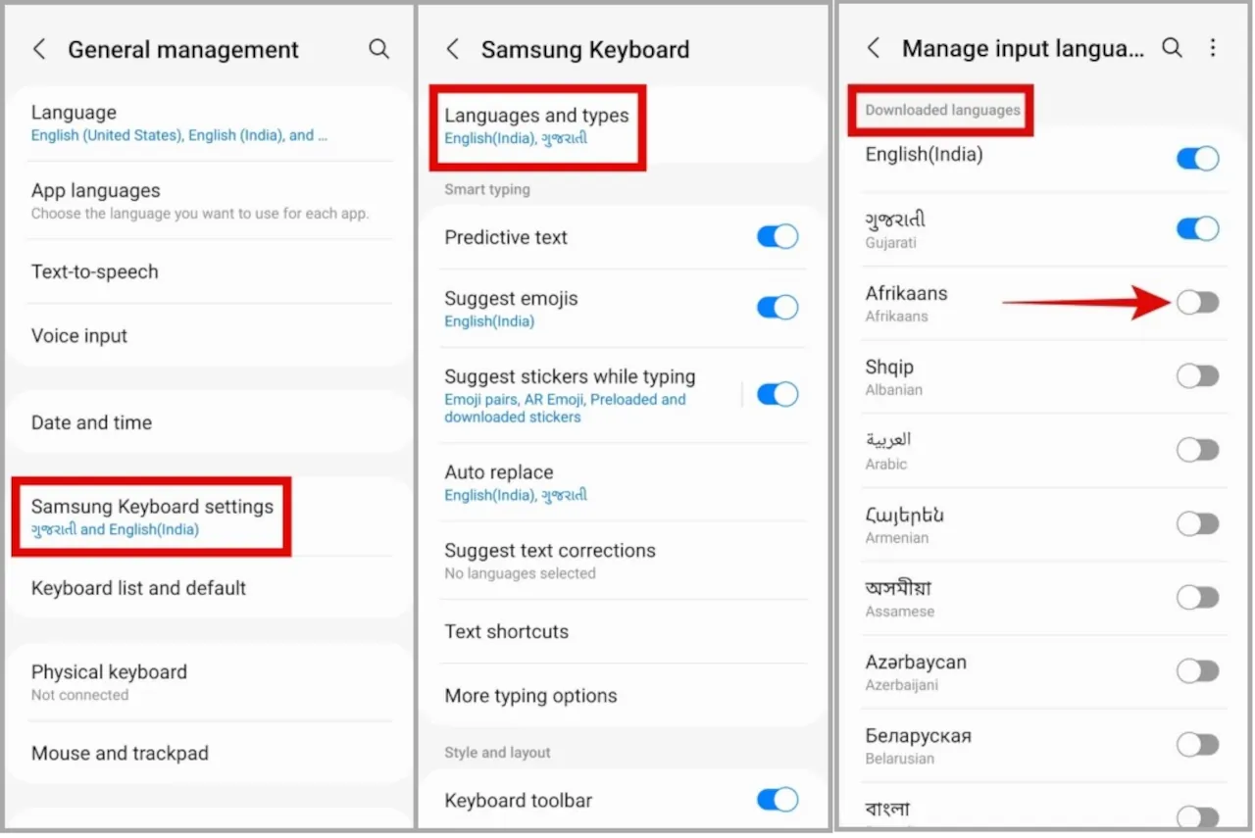1255x838 pixels.
Task: Go back from General management screen
Action: pyautogui.click(x=39, y=49)
